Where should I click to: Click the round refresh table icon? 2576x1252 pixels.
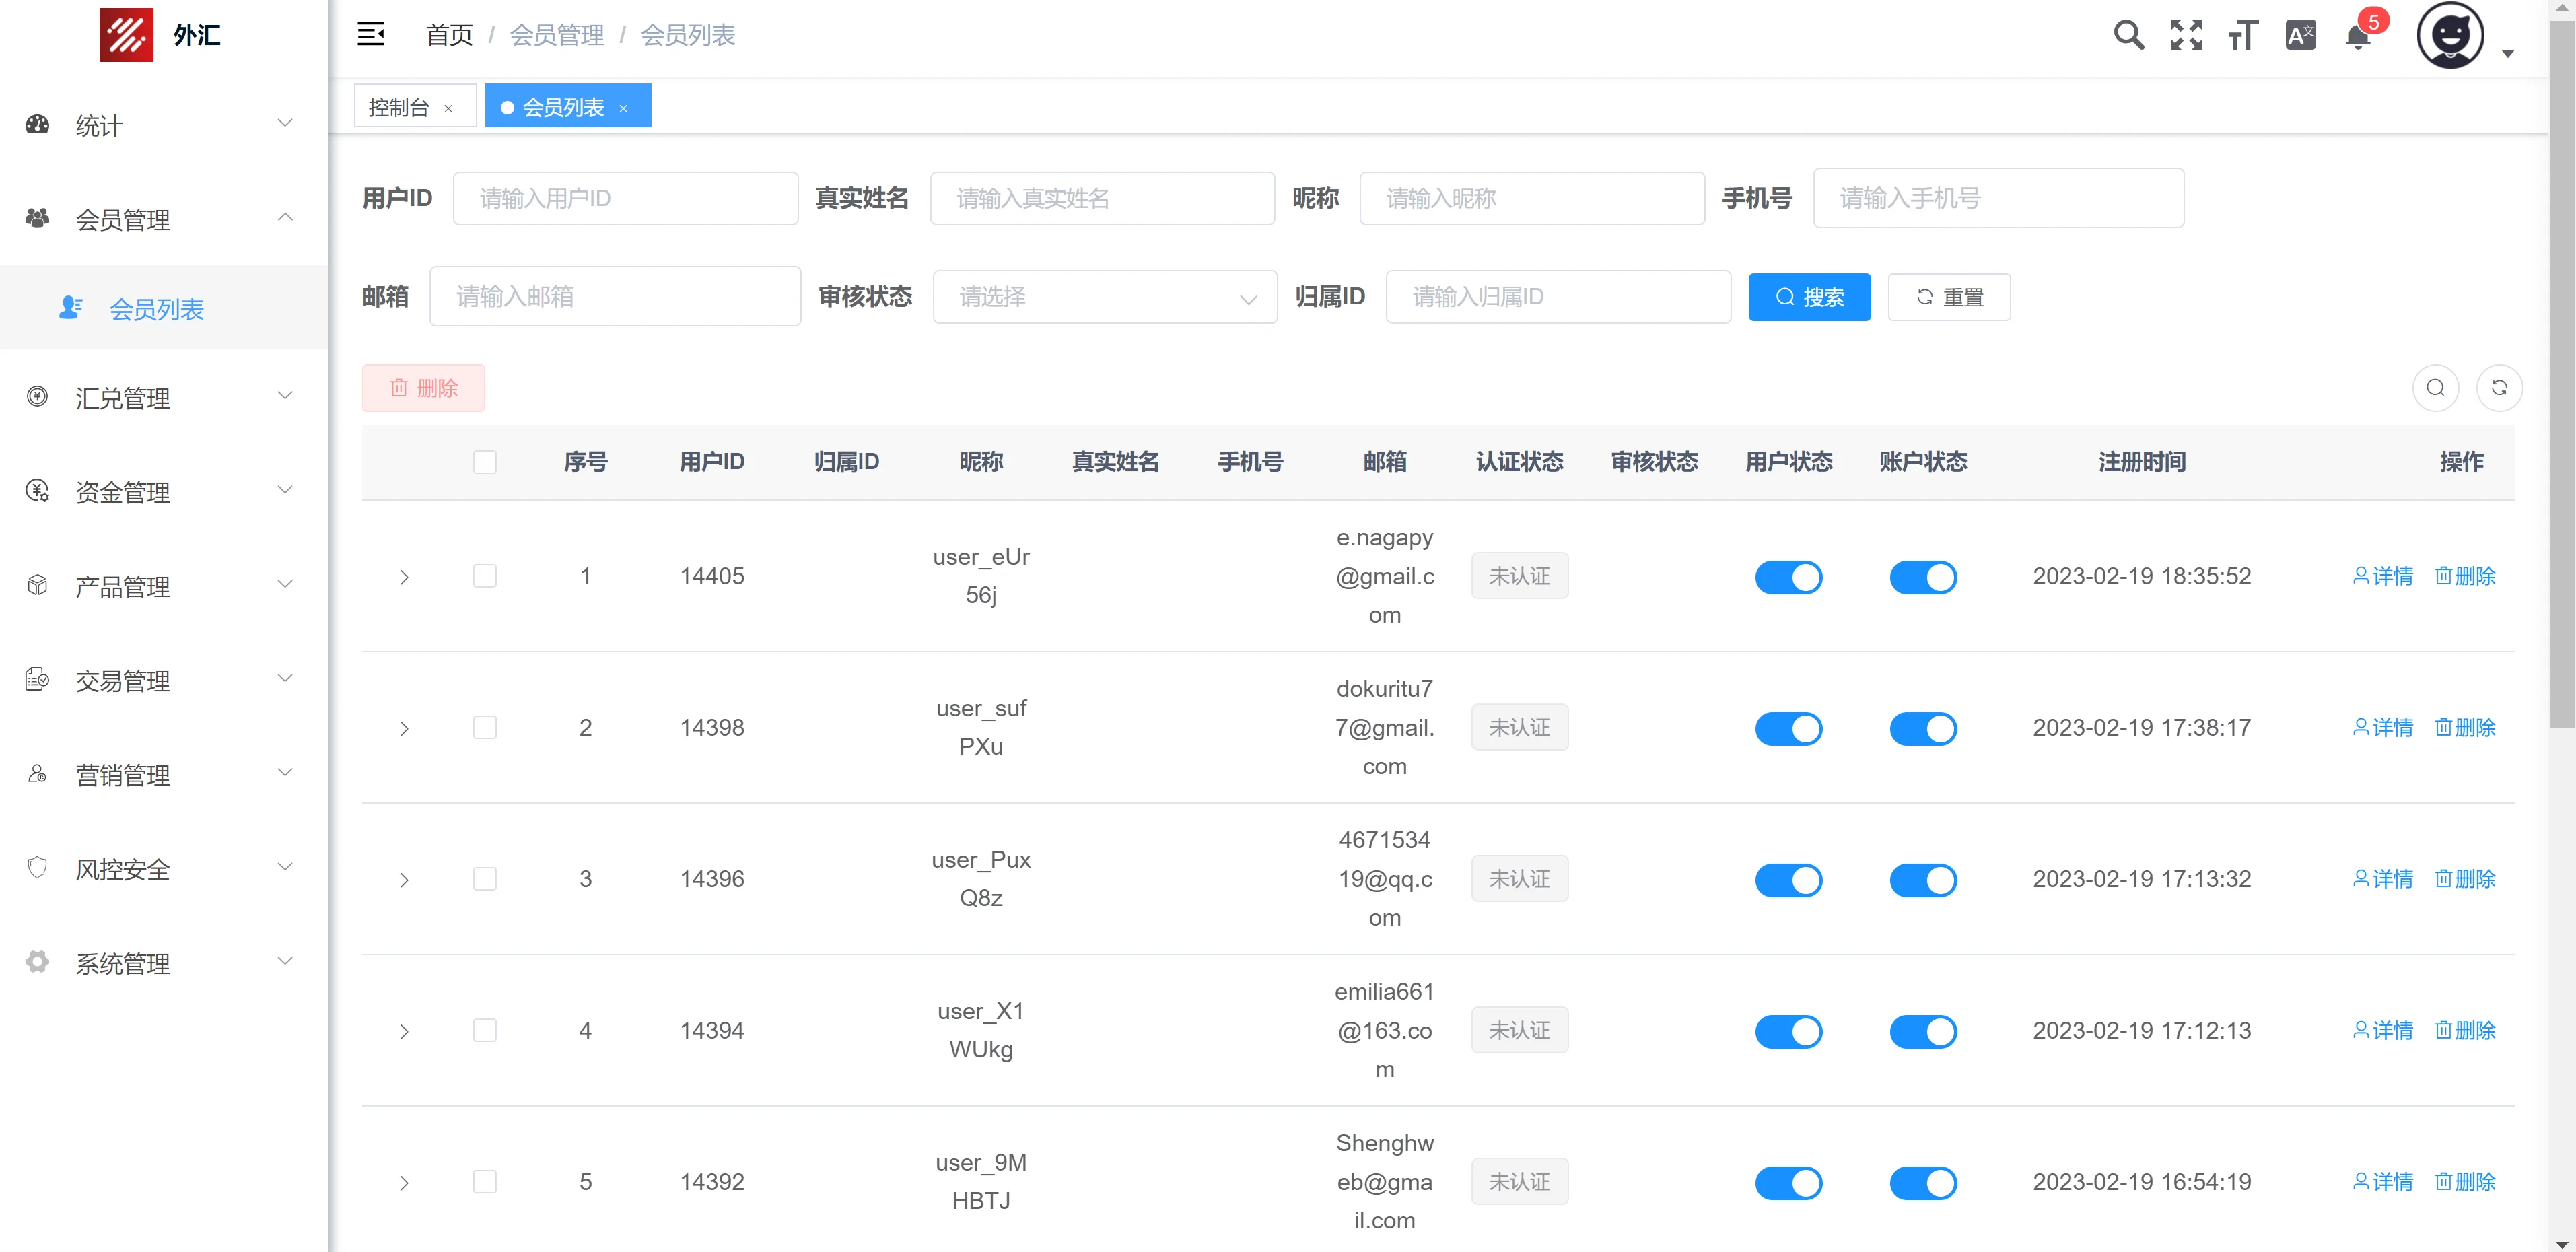pyautogui.click(x=2498, y=388)
